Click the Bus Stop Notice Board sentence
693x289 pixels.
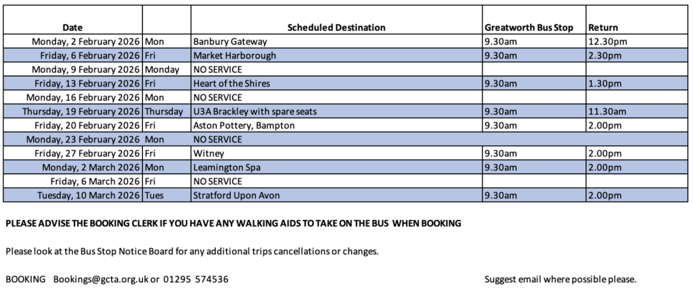point(192,251)
